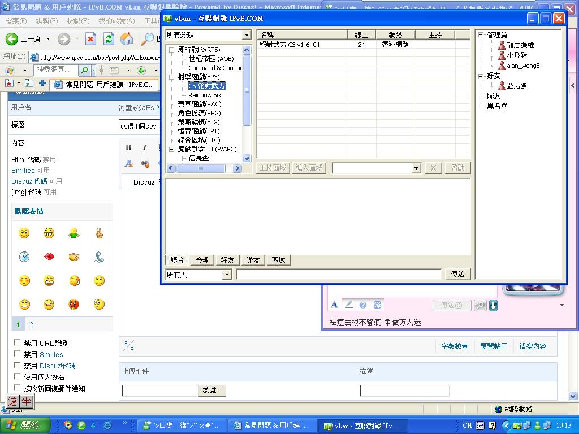Click the editor size toggle arrows icon
This screenshot has height=434, width=579.
(x=129, y=346)
